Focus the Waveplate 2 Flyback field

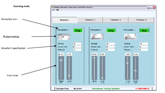111,50
